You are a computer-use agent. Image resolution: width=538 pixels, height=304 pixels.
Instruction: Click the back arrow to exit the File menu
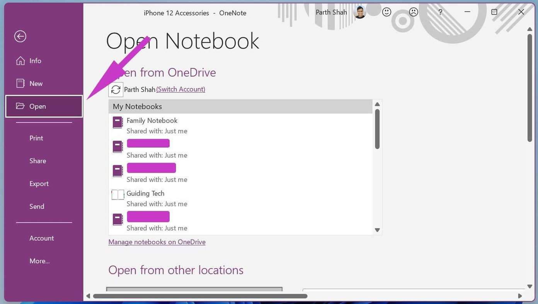[20, 36]
